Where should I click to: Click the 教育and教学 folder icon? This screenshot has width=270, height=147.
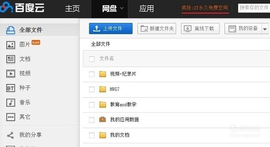[103, 104]
